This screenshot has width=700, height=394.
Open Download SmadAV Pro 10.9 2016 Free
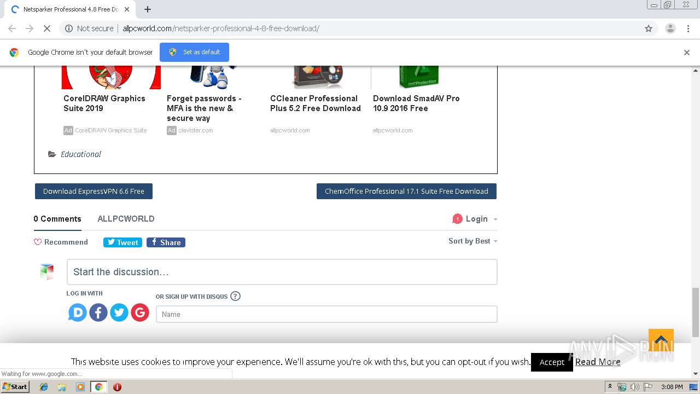[x=416, y=103]
